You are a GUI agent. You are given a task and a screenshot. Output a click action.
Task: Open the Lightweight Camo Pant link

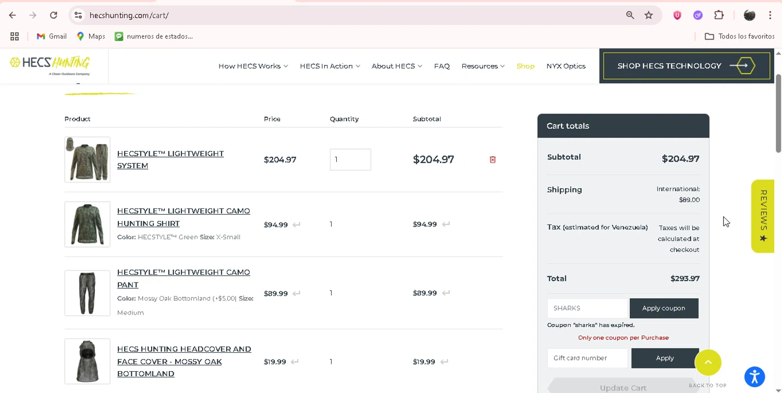pyautogui.click(x=184, y=278)
